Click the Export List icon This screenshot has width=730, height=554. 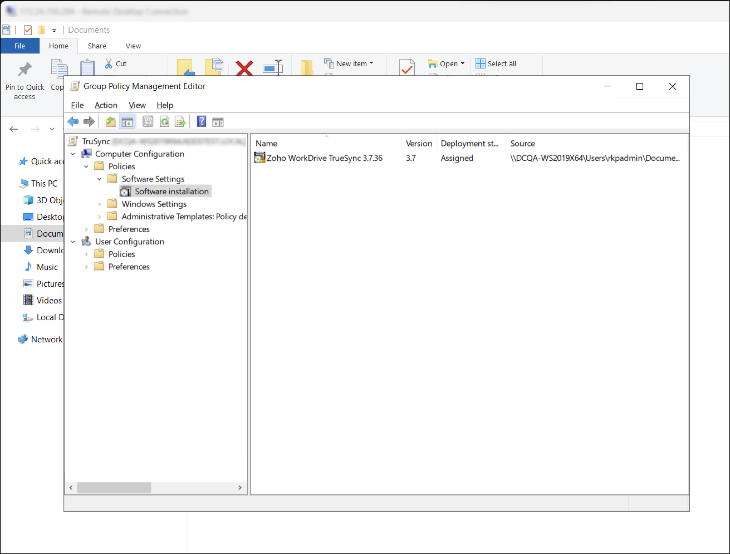click(180, 122)
